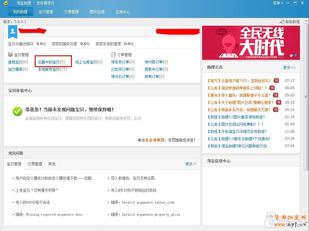
Task: Click 精 badge on 商品体系升级 announcement
Action: [276, 110]
